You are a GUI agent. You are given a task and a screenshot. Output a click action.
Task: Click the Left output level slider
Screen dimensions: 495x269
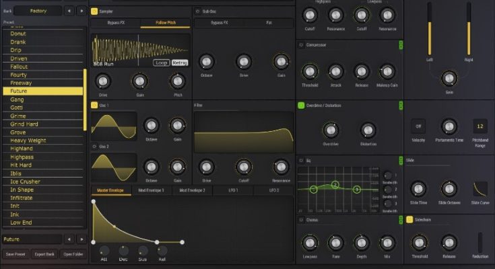429,37
